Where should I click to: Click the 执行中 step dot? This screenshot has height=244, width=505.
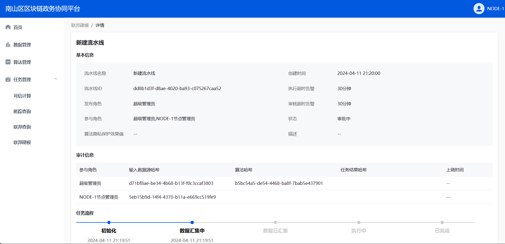[359, 222]
